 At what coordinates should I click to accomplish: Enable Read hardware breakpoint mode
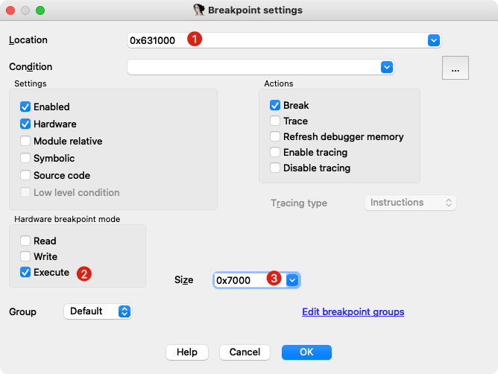coord(25,241)
